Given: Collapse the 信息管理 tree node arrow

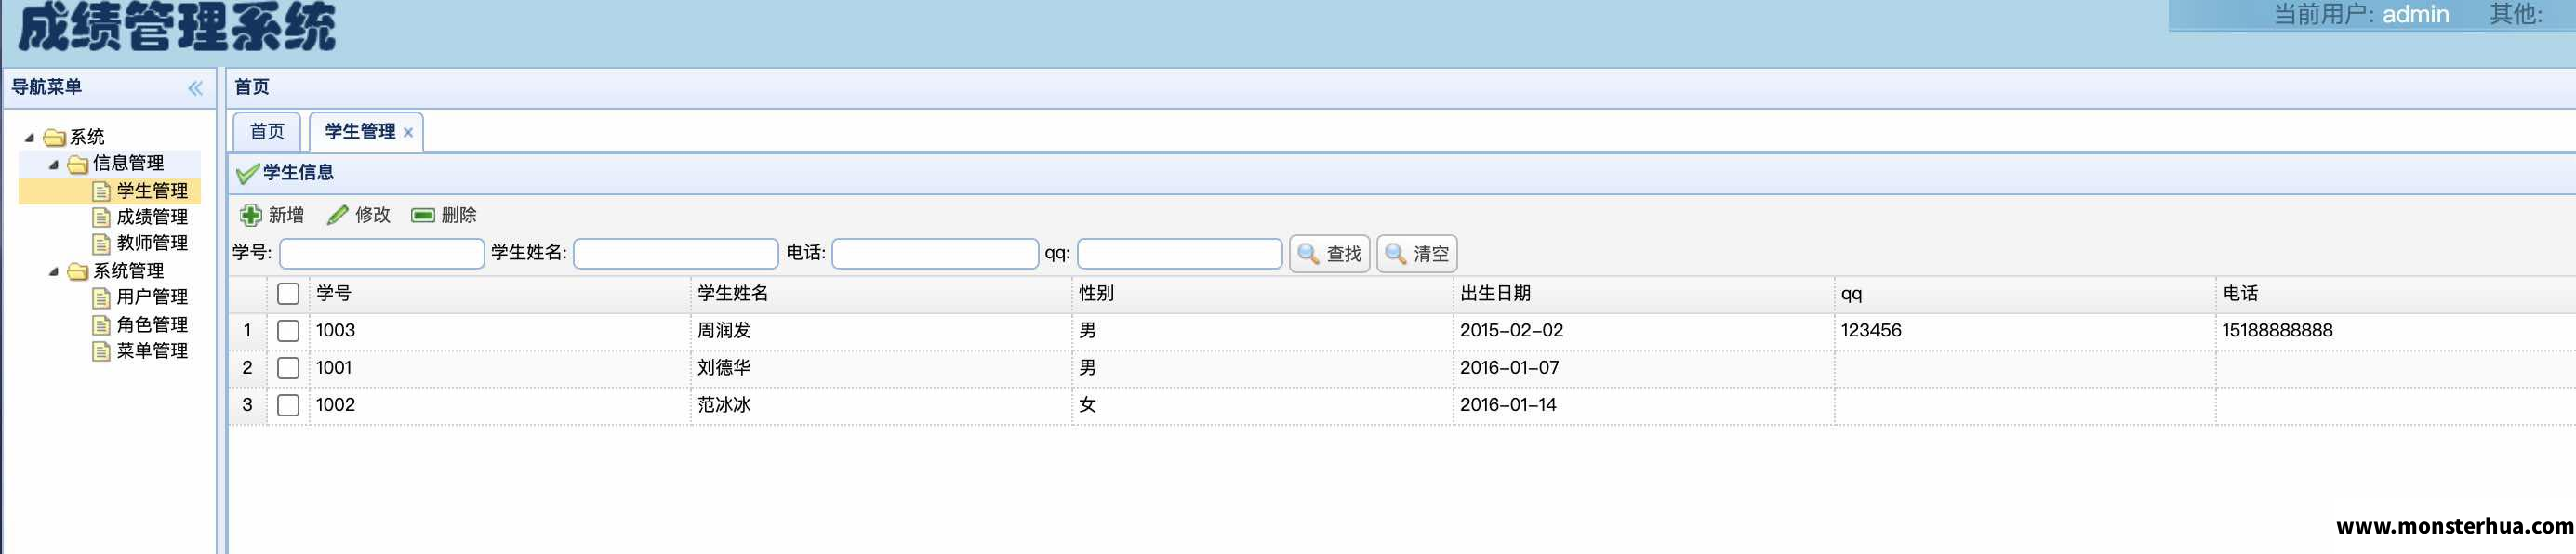Looking at the screenshot, I should pyautogui.click(x=53, y=164).
